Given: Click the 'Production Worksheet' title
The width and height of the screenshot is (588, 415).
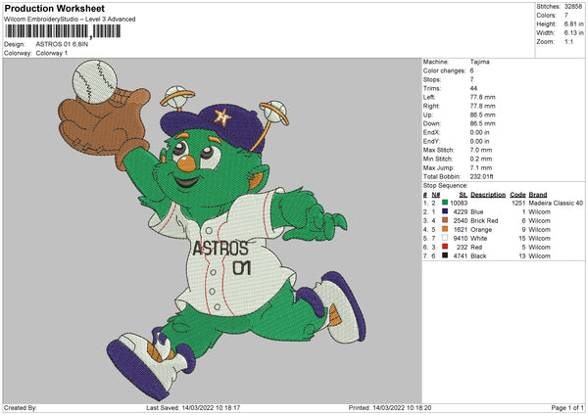Looking at the screenshot, I should point(54,9).
